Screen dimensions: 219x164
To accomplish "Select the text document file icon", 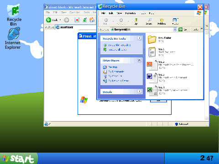I will (x=152, y=52).
